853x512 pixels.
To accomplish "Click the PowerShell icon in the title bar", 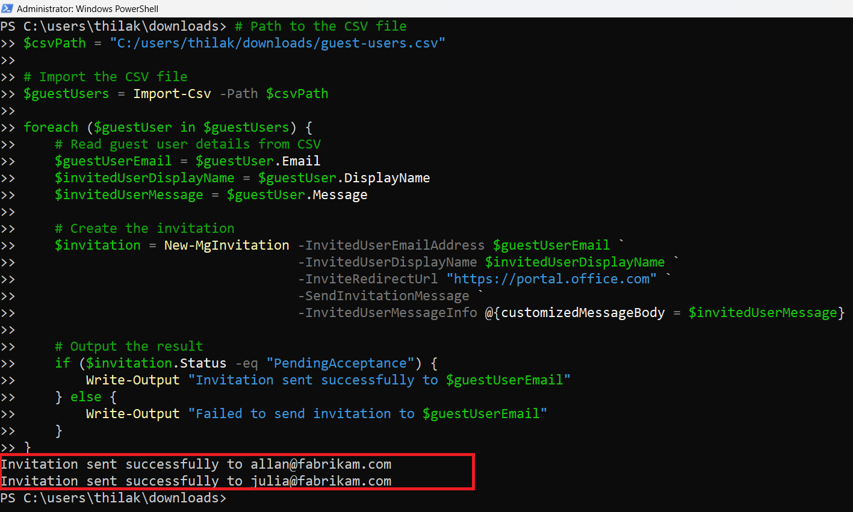I will [x=7, y=8].
